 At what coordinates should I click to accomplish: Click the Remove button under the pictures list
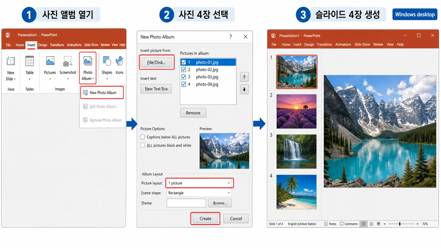[193, 113]
